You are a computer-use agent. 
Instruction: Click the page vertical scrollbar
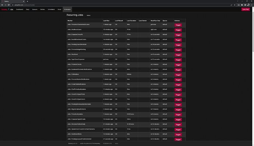[x=253, y=32]
